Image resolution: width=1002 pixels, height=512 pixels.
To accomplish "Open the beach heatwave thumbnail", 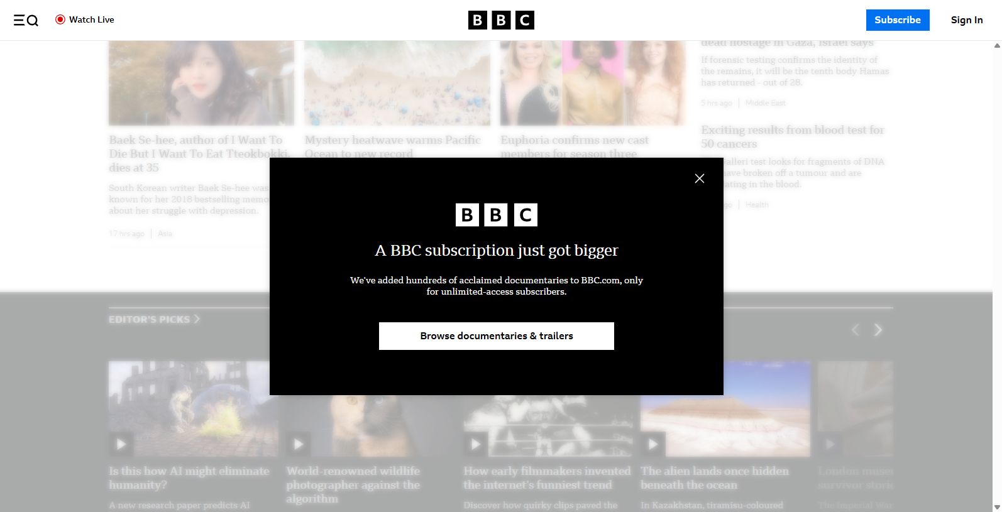I will [397, 83].
